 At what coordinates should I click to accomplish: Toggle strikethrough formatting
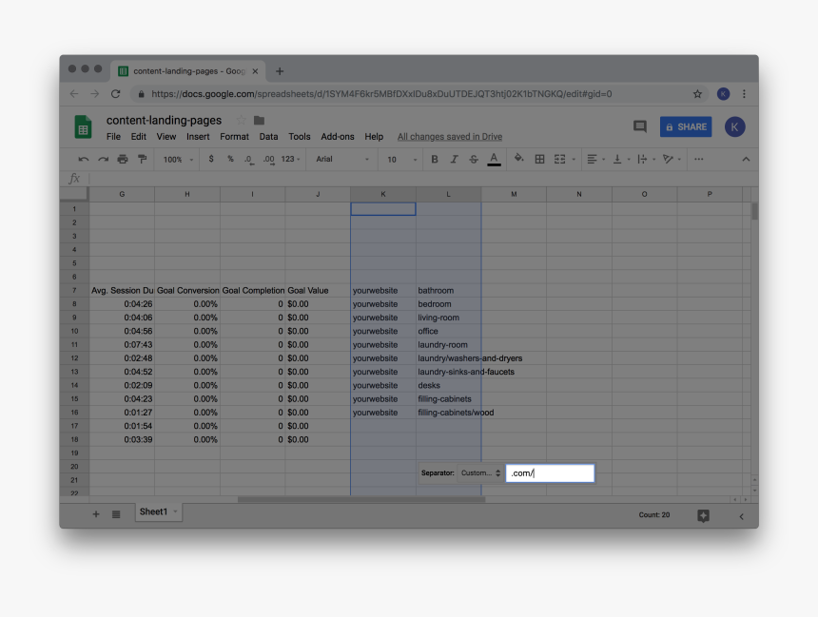[x=473, y=159]
